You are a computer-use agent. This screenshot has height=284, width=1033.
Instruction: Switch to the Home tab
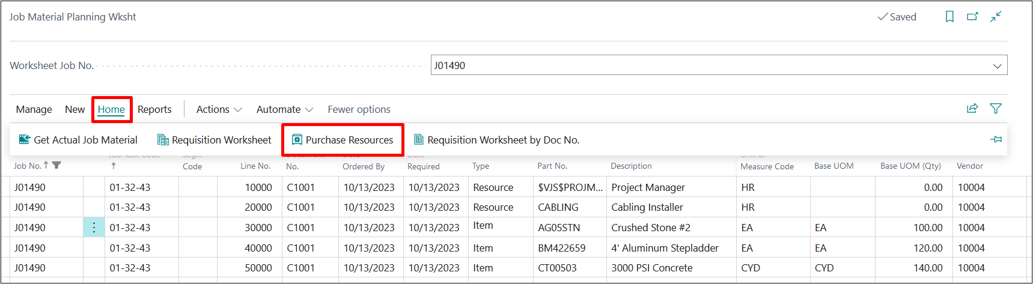click(x=111, y=109)
